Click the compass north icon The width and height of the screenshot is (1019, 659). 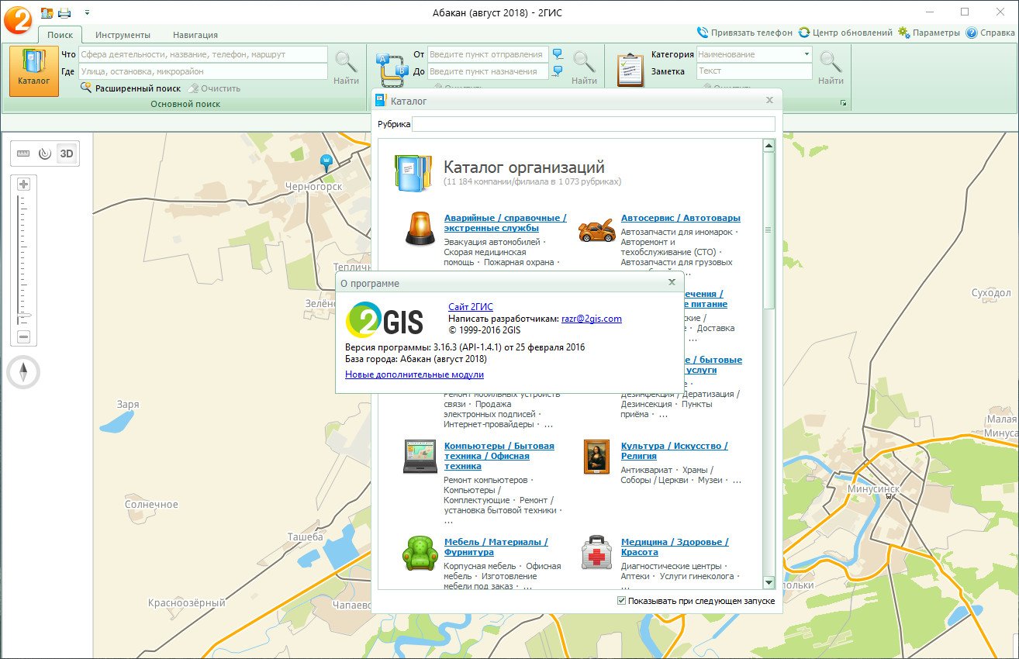(23, 374)
